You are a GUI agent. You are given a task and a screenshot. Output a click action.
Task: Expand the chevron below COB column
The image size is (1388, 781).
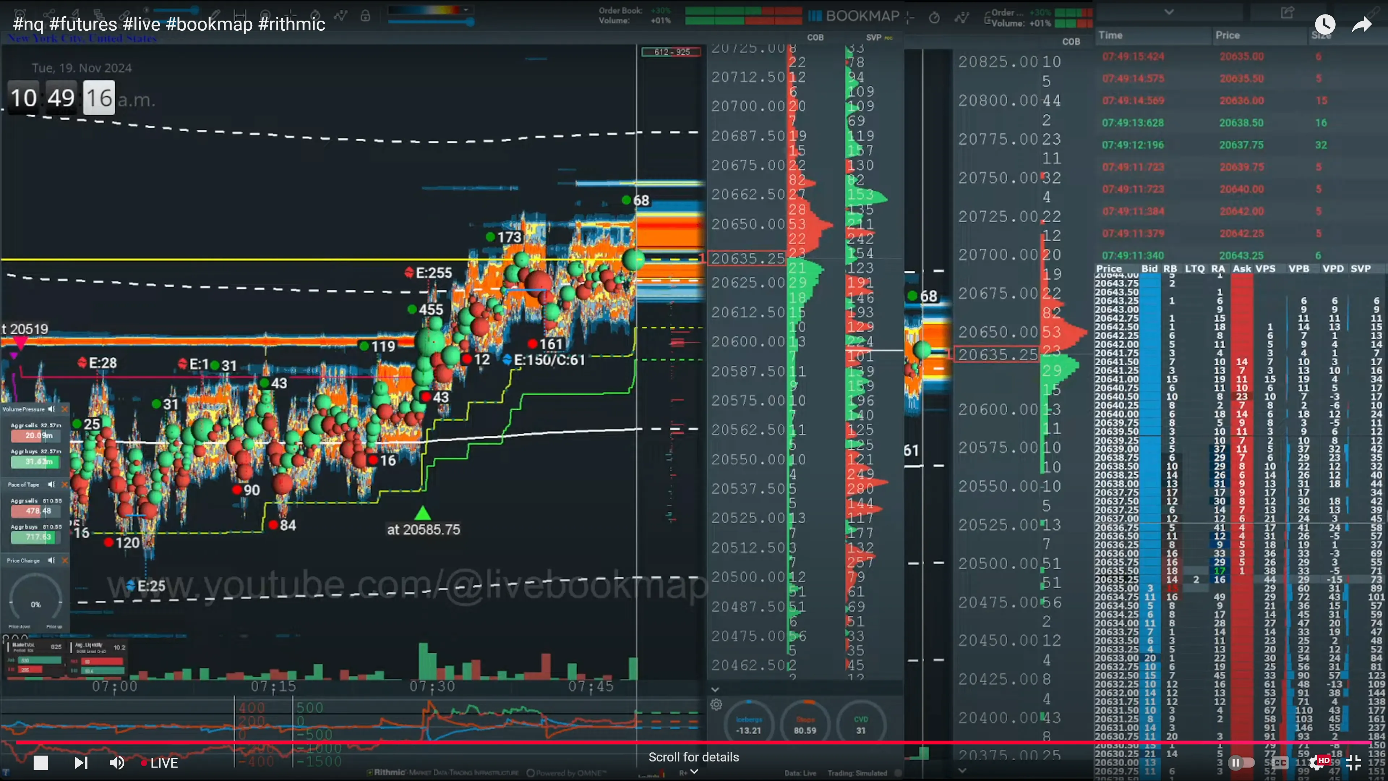pos(715,690)
